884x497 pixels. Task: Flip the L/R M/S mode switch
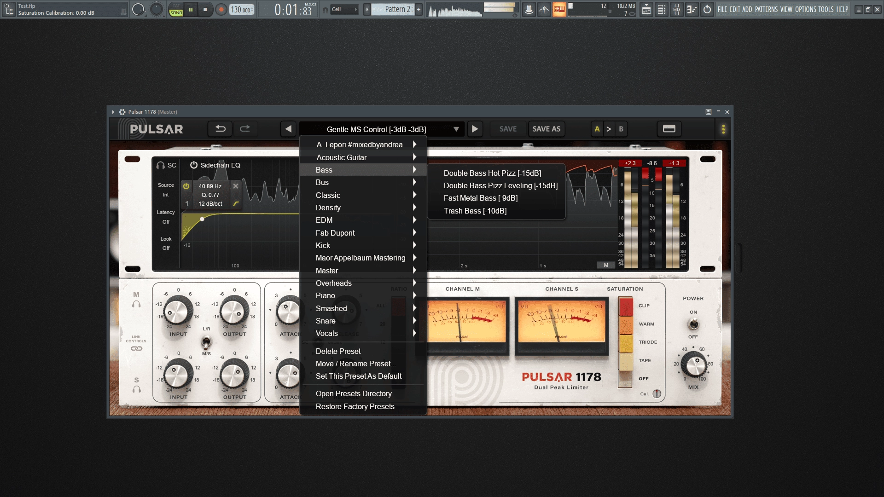coord(206,342)
